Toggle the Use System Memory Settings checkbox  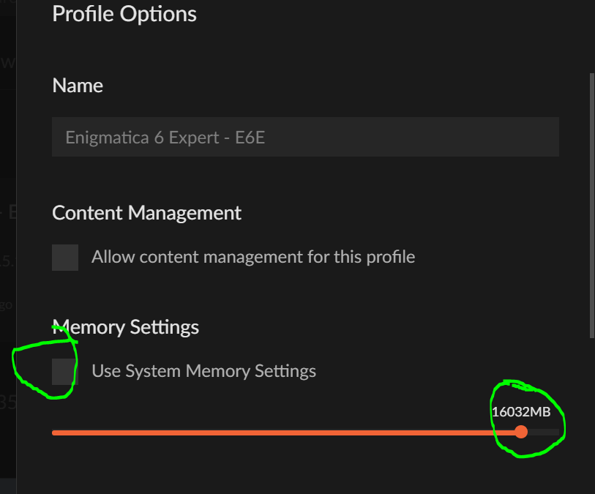coord(65,371)
